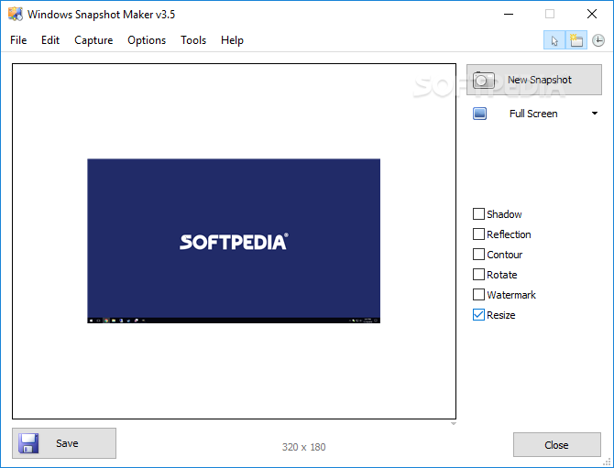614x468 pixels.
Task: Tick the Rotate checkbox
Action: pyautogui.click(x=478, y=275)
